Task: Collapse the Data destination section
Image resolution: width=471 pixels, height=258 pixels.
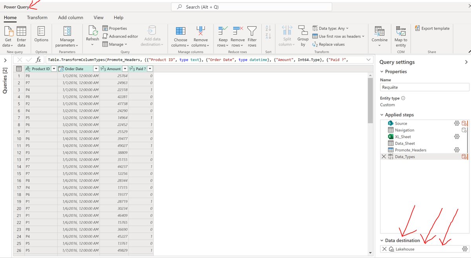Action: [x=382, y=240]
